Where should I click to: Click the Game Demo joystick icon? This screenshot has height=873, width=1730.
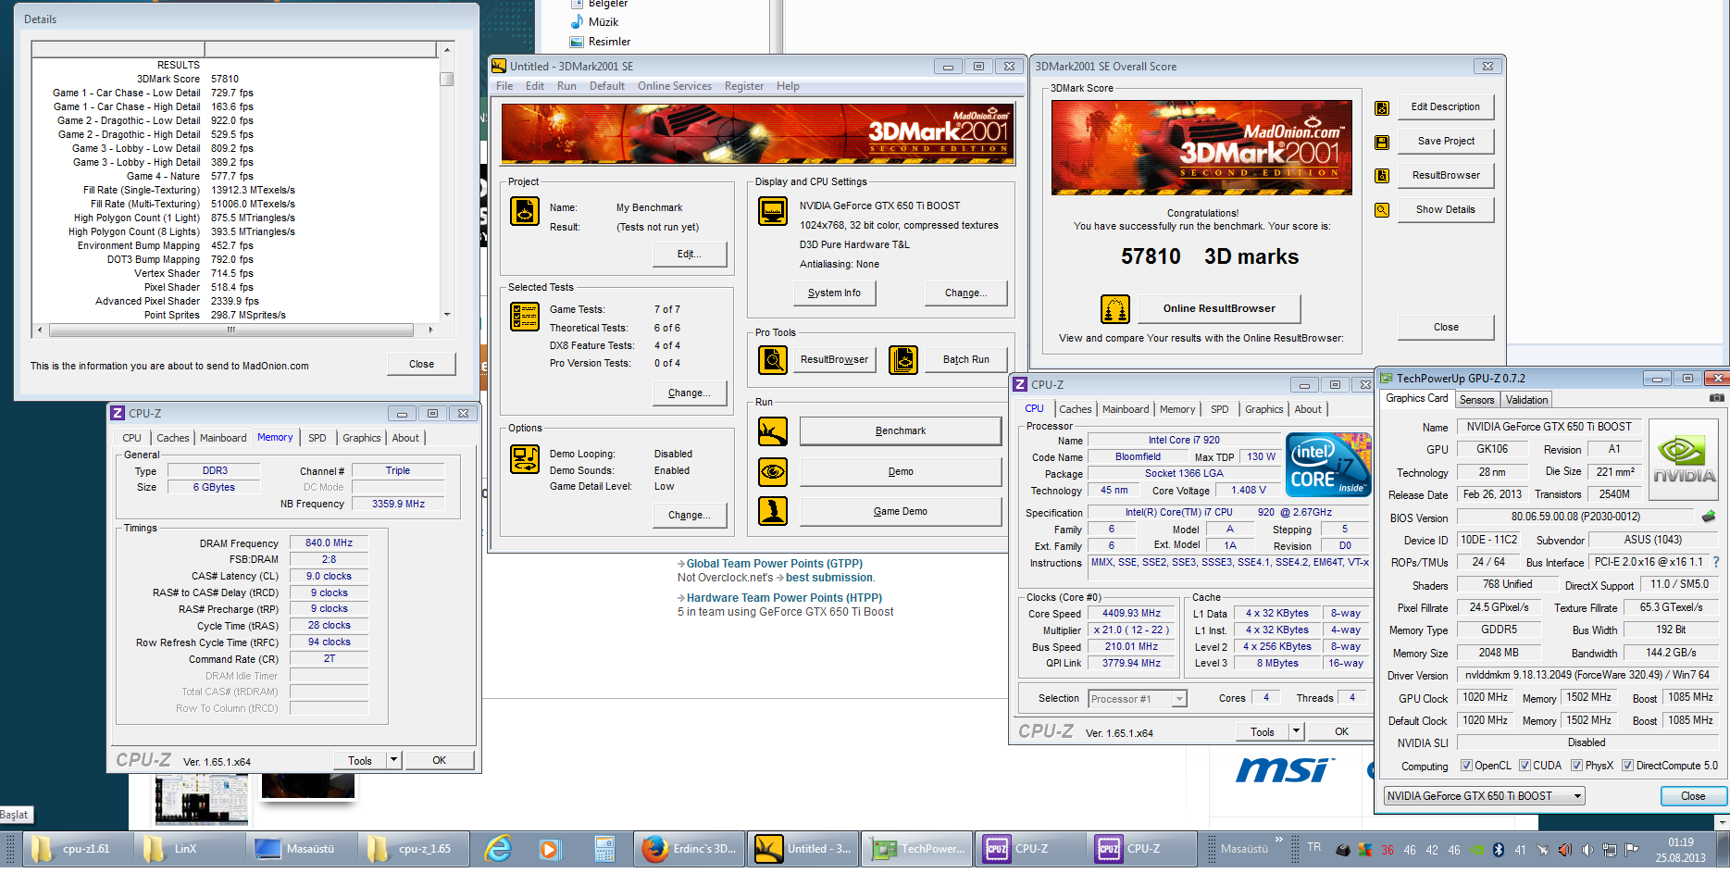(773, 511)
